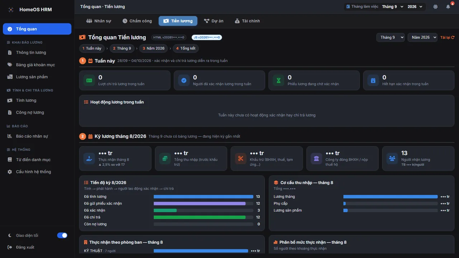Image resolution: width=459 pixels, height=258 pixels.
Task: Switch to the Chấm công tab
Action: click(x=137, y=21)
